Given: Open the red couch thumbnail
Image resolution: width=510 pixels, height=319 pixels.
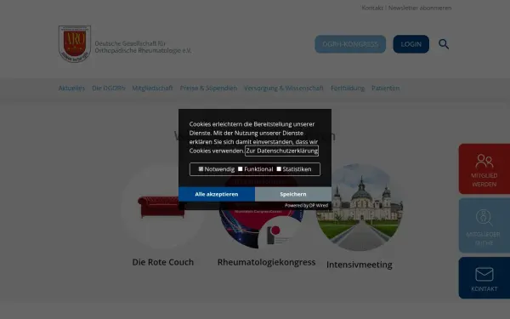Looking at the screenshot, I should [x=161, y=207].
